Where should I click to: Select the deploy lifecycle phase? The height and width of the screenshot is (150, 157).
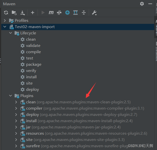32,90
